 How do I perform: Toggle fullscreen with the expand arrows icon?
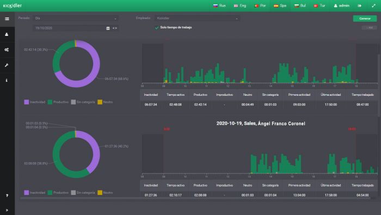click(x=374, y=5)
